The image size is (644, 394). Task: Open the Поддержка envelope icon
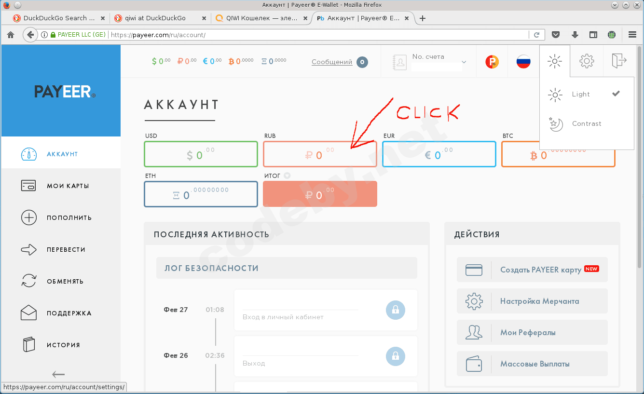29,313
